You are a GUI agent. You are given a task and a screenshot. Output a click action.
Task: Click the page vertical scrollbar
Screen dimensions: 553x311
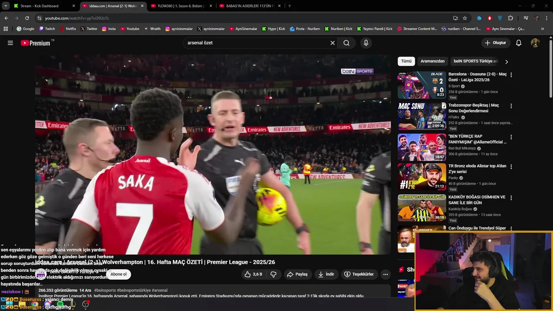point(550,69)
